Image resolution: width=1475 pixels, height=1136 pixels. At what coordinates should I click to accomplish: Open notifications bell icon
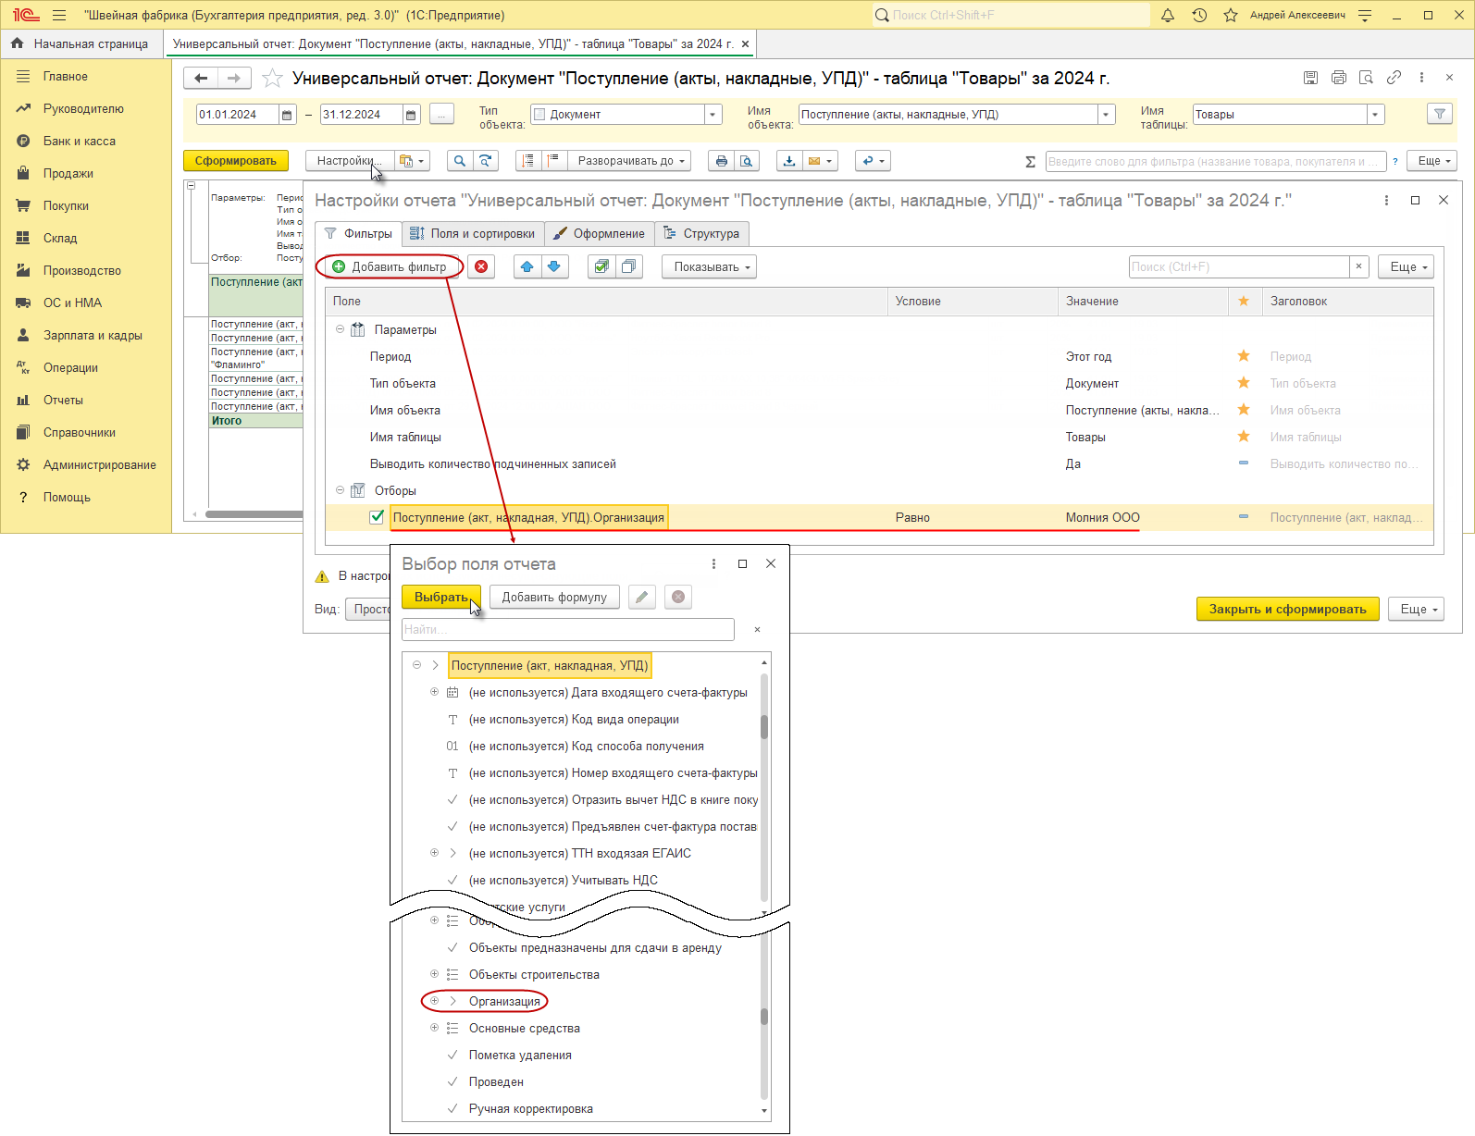pos(1168,15)
